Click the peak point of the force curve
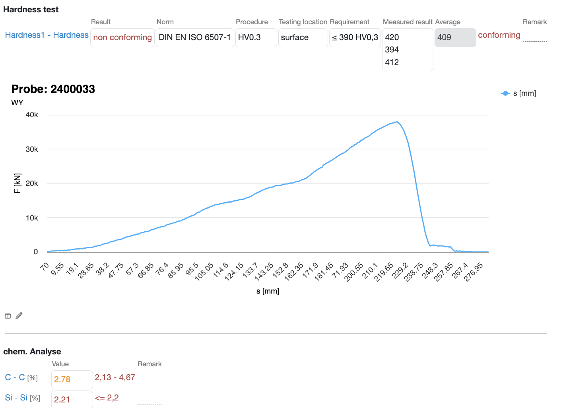 pyautogui.click(x=396, y=122)
